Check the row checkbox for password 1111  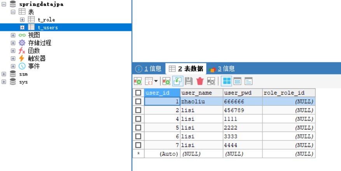click(x=138, y=119)
